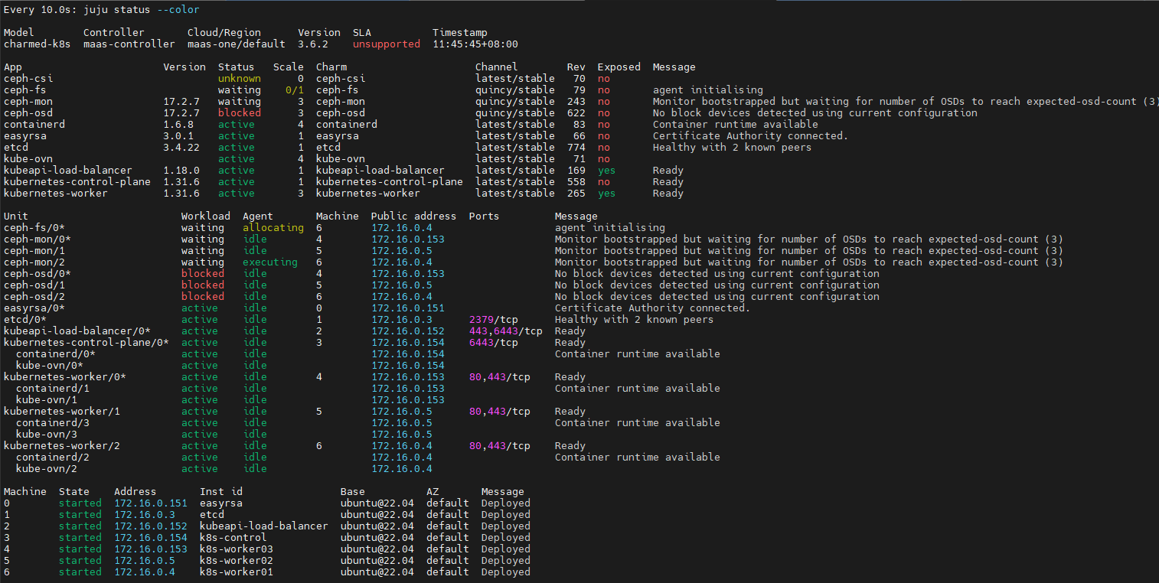Click exposed 'yes' for kubernetes-worker app
Viewport: 1159px width, 583px height.
pyautogui.click(x=607, y=193)
